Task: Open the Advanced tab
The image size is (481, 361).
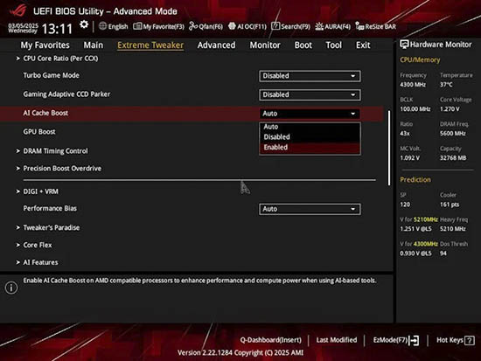Action: click(216, 45)
